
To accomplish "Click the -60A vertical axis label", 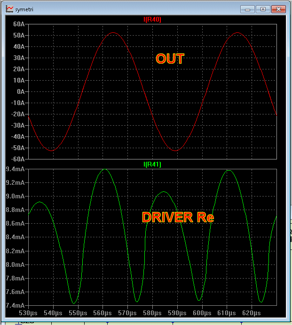I will pos(18,159).
